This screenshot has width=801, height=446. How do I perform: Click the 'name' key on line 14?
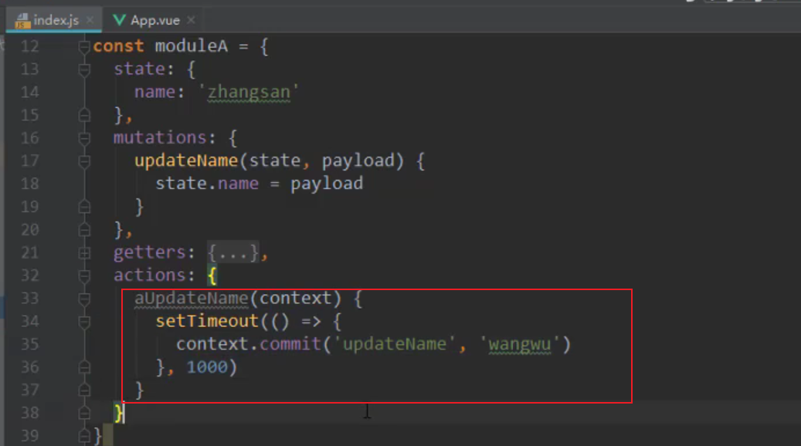point(154,93)
